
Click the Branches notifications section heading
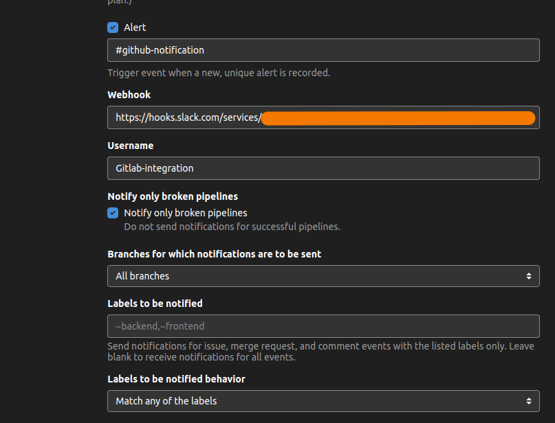coord(214,254)
